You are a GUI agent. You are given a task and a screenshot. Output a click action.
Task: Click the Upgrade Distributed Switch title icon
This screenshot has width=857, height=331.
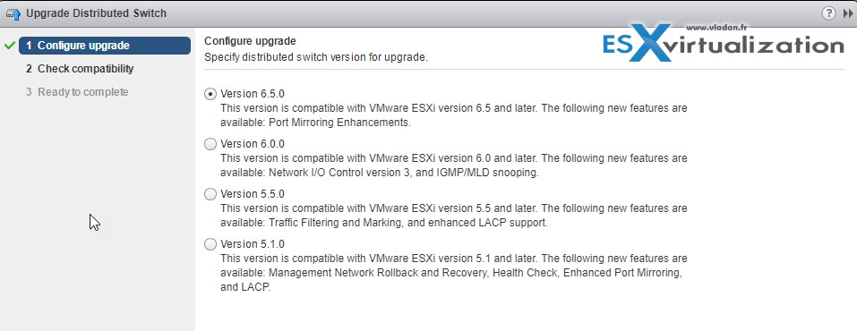pyautogui.click(x=13, y=13)
